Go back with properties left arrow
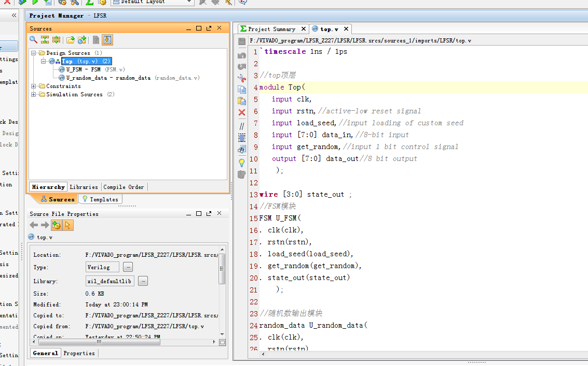The image size is (588, 366). pos(34,225)
